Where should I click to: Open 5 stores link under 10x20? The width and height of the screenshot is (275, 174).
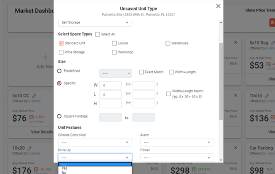click(35, 153)
